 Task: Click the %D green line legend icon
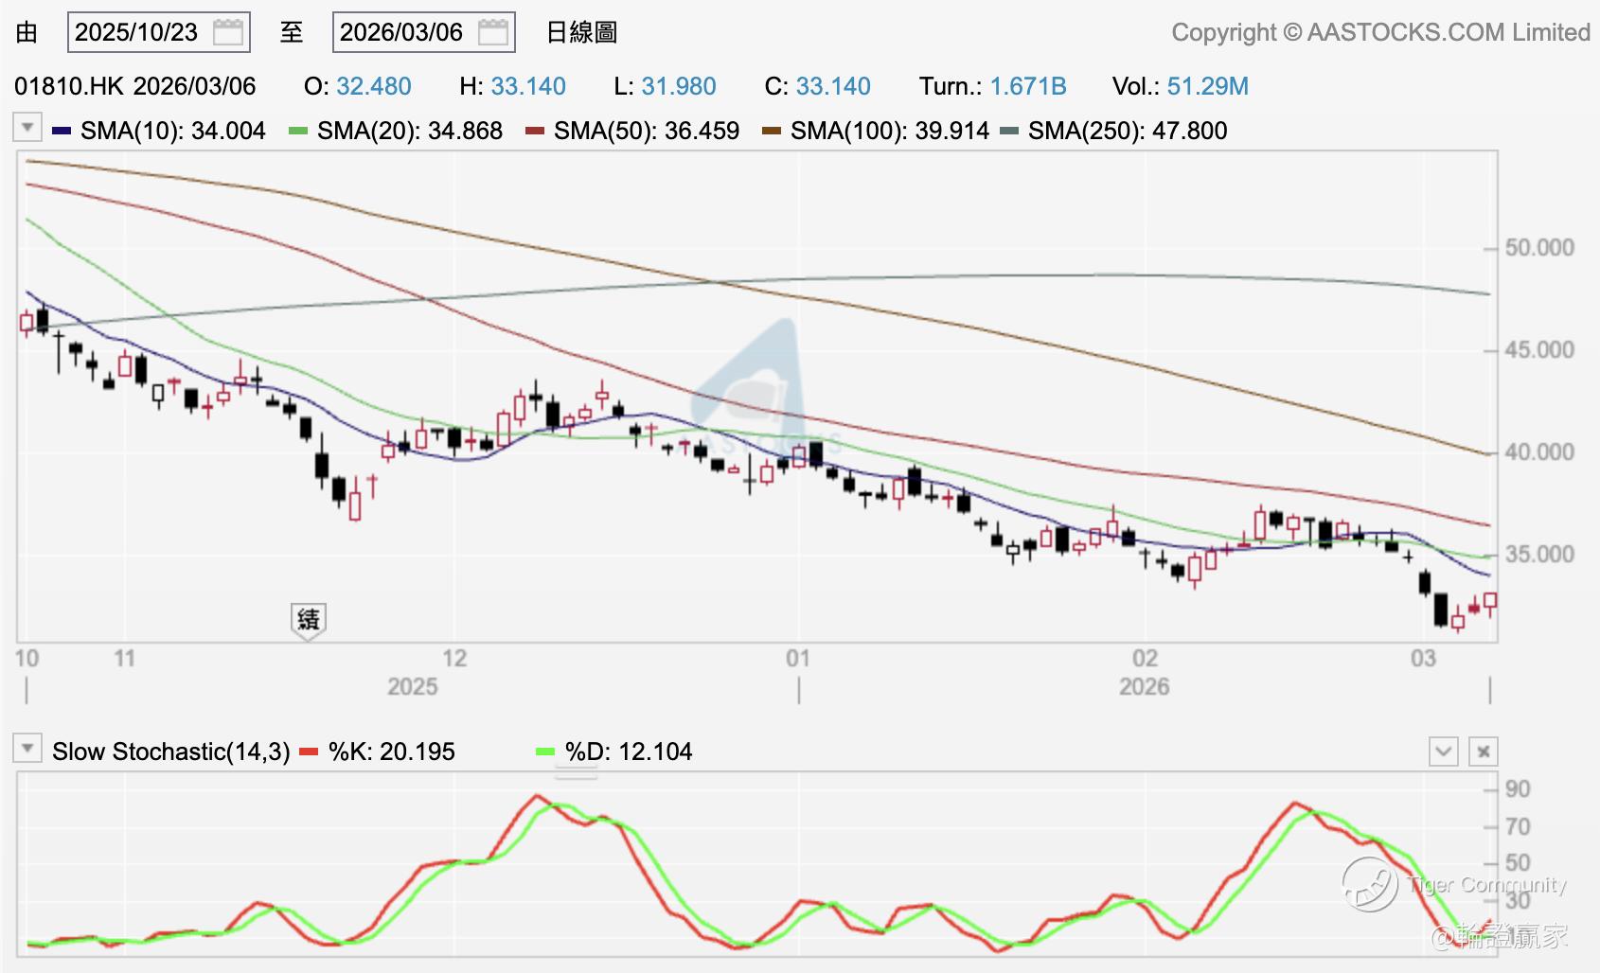click(x=545, y=752)
